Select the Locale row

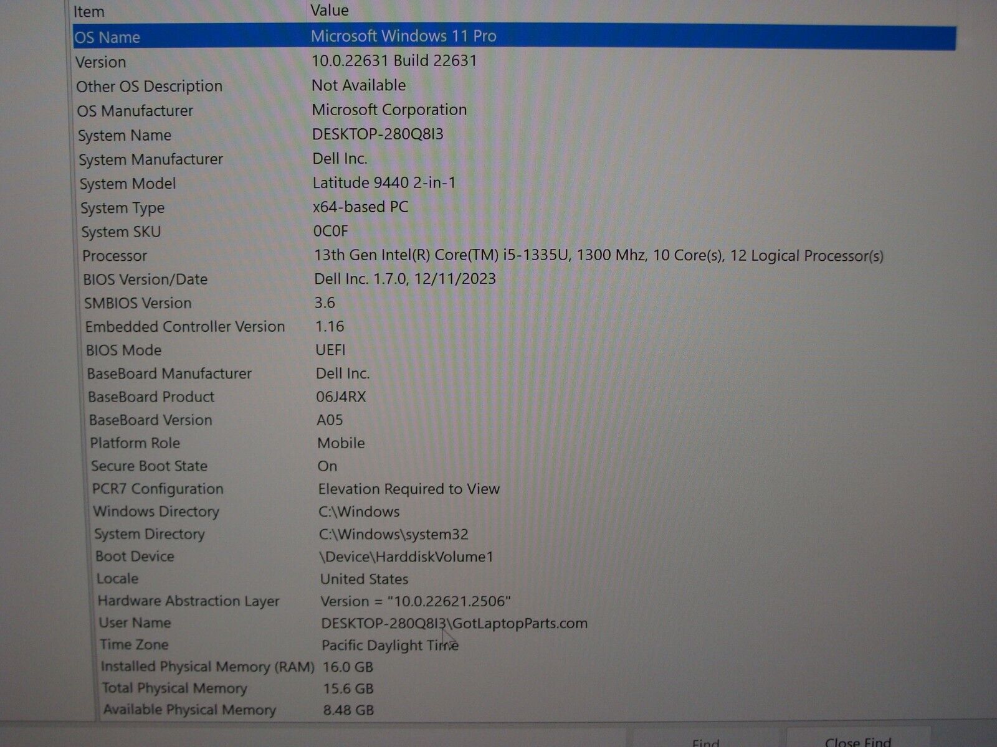click(117, 579)
